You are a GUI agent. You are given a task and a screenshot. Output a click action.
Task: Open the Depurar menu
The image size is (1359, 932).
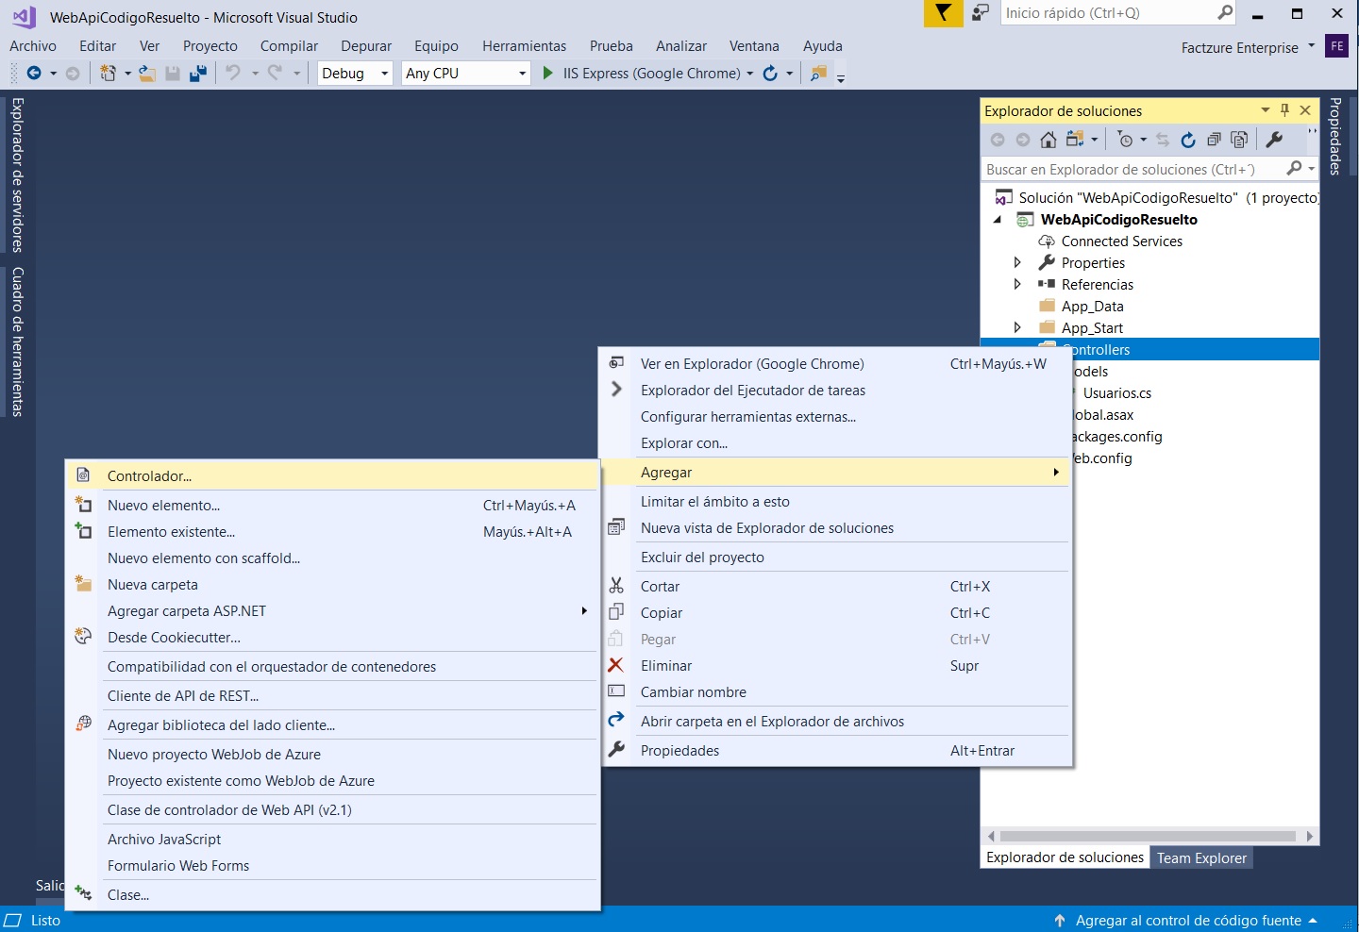[366, 45]
